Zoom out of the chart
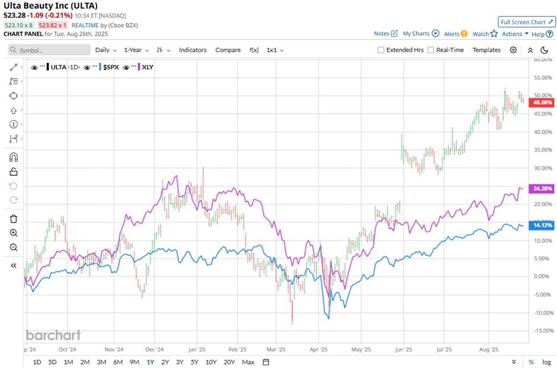The height and width of the screenshot is (368, 557). pyautogui.click(x=14, y=247)
